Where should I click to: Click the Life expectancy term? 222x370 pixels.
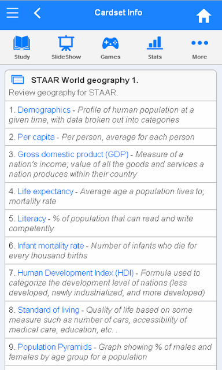click(45, 191)
